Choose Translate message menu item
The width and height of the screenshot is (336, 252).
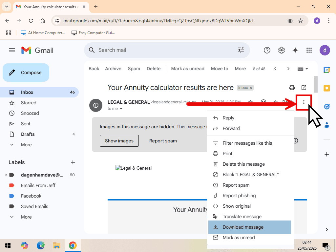[250, 217]
